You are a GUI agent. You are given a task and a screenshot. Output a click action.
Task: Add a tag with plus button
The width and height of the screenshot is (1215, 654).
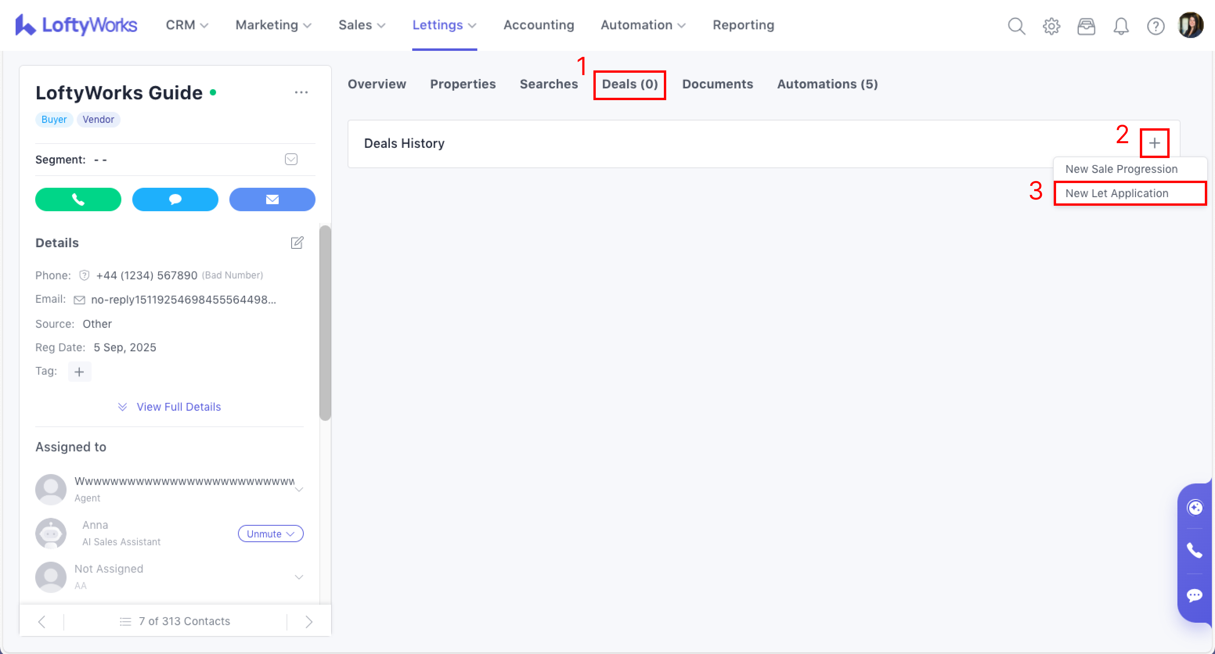(79, 372)
